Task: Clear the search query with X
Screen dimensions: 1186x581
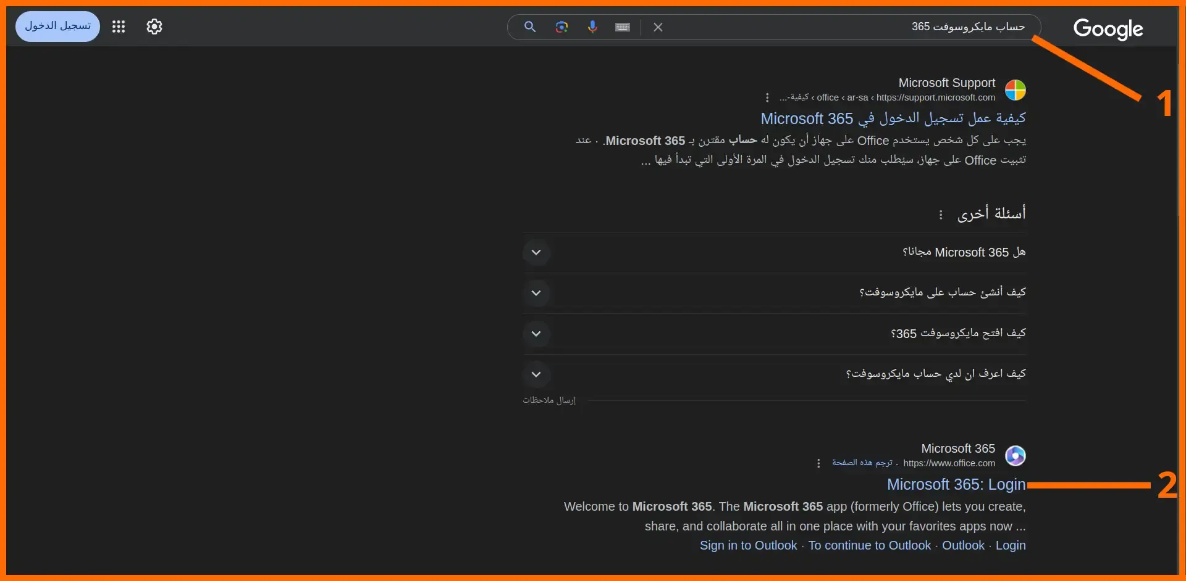Action: coord(658,27)
